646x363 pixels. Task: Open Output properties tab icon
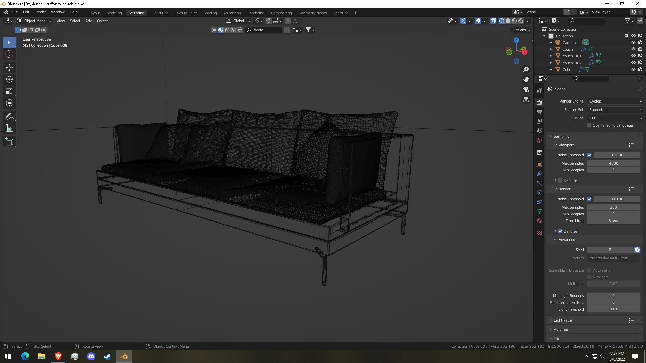coord(539,112)
